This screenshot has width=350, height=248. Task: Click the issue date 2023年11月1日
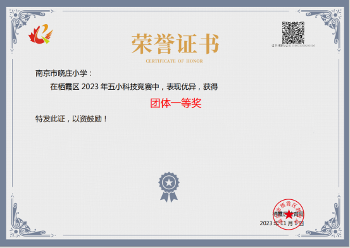coord(282,223)
